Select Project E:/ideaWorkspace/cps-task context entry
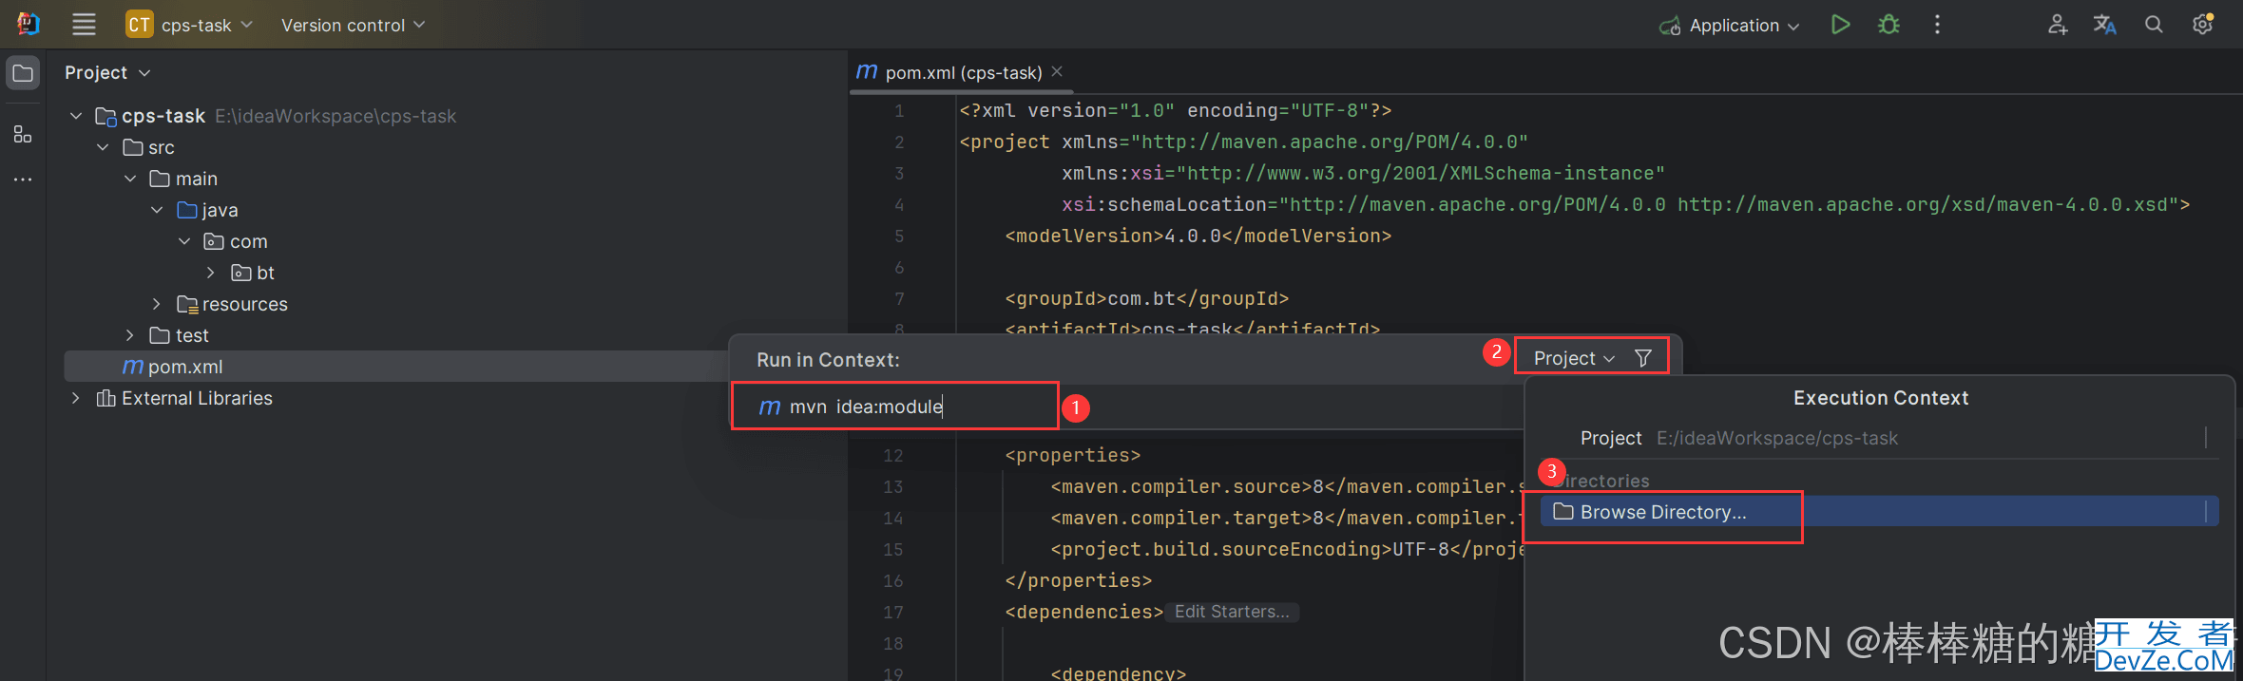The height and width of the screenshot is (681, 2243). tap(1880, 438)
